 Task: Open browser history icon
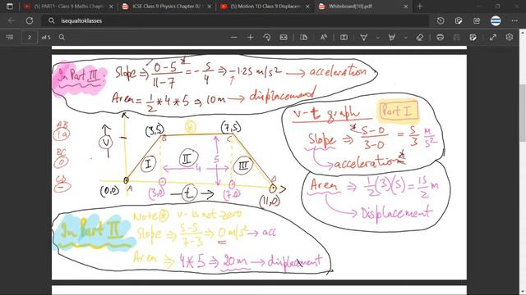pyautogui.click(x=441, y=20)
